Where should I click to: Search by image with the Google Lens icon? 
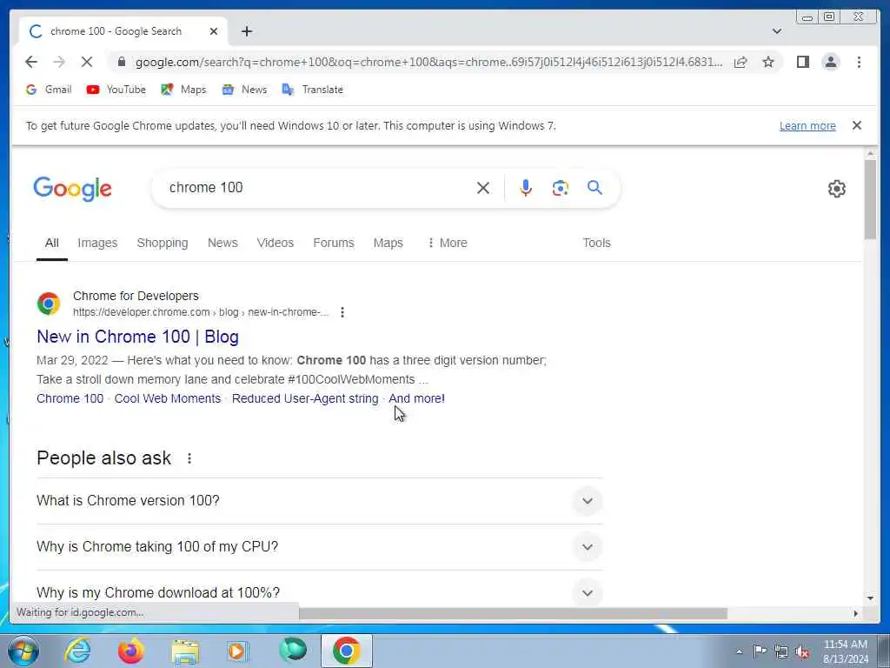click(561, 188)
